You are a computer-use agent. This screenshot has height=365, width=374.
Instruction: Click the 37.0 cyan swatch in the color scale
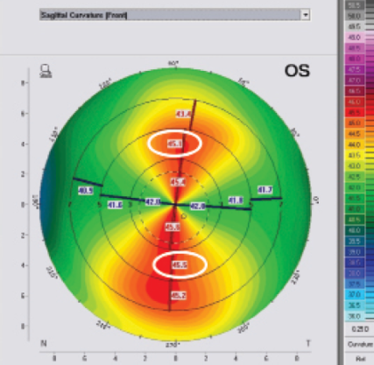coord(355,295)
